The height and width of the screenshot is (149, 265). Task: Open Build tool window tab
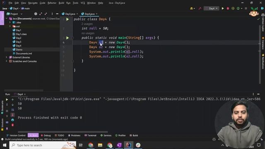coord(134,135)
